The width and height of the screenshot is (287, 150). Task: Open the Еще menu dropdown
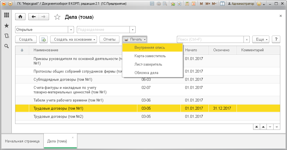point(261,39)
